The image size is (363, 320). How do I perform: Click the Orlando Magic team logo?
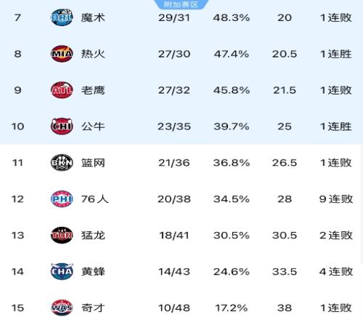[62, 17]
